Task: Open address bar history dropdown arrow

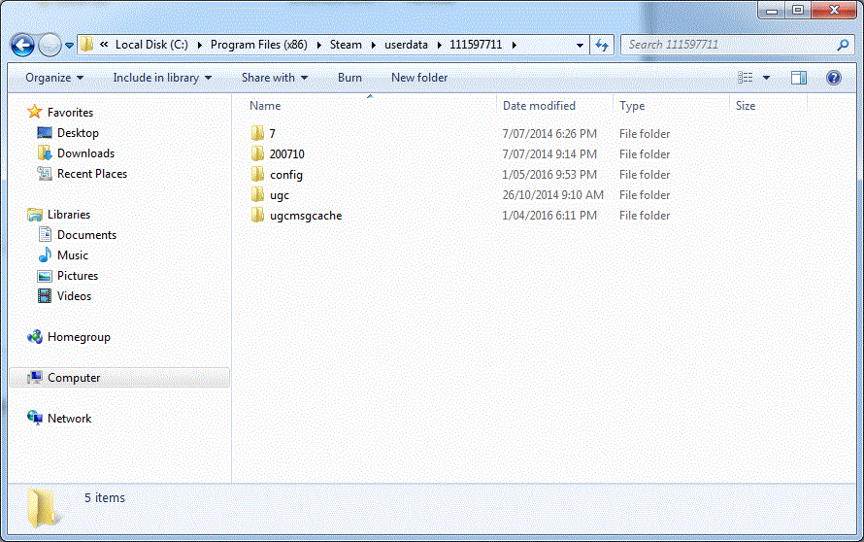Action: (580, 45)
